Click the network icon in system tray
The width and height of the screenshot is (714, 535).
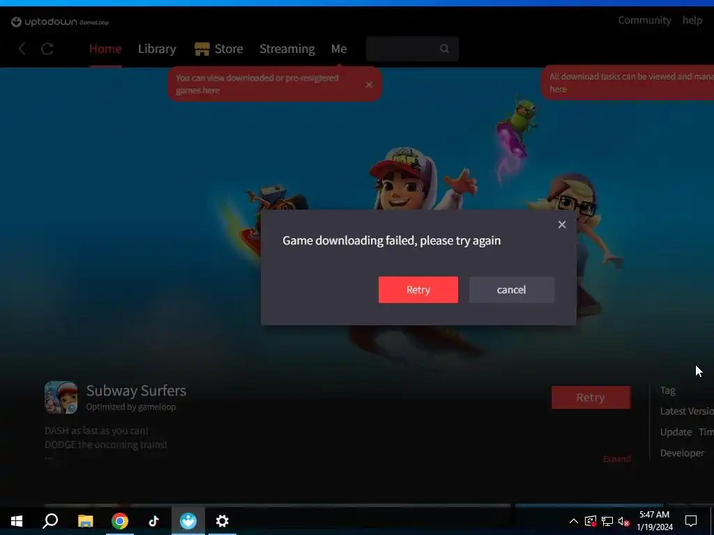tap(607, 521)
